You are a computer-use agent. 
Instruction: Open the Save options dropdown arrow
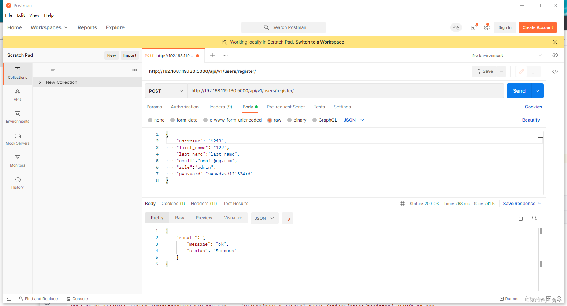[x=501, y=71]
